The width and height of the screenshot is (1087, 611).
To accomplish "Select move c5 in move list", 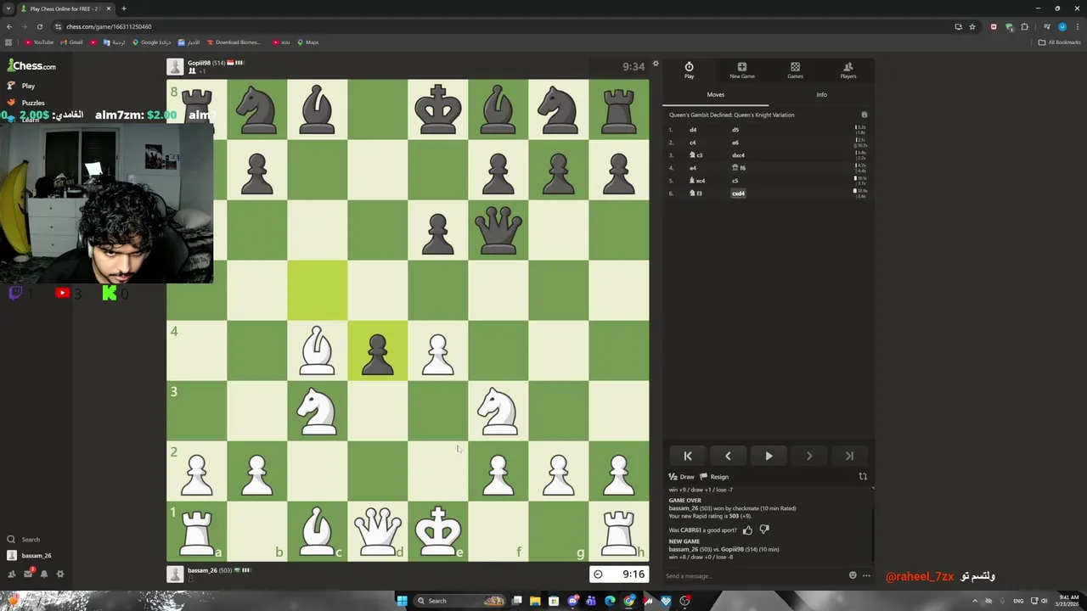I will click(x=735, y=181).
